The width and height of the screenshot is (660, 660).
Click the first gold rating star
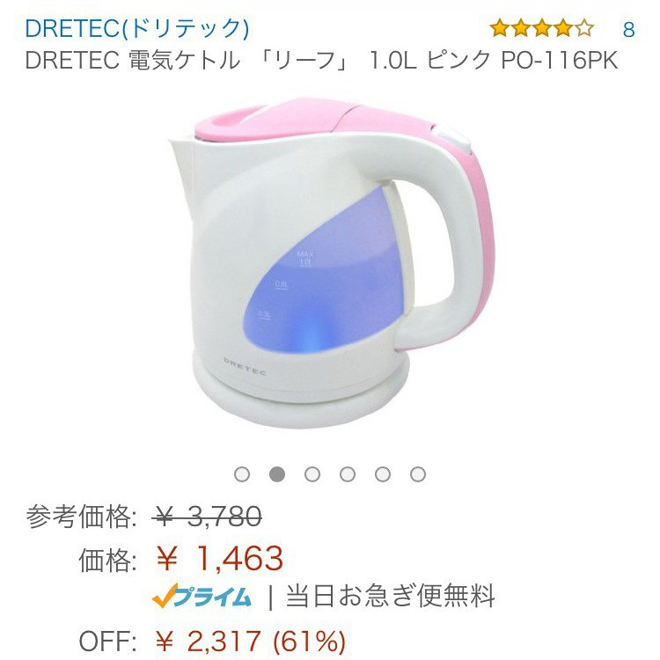click(x=500, y=28)
